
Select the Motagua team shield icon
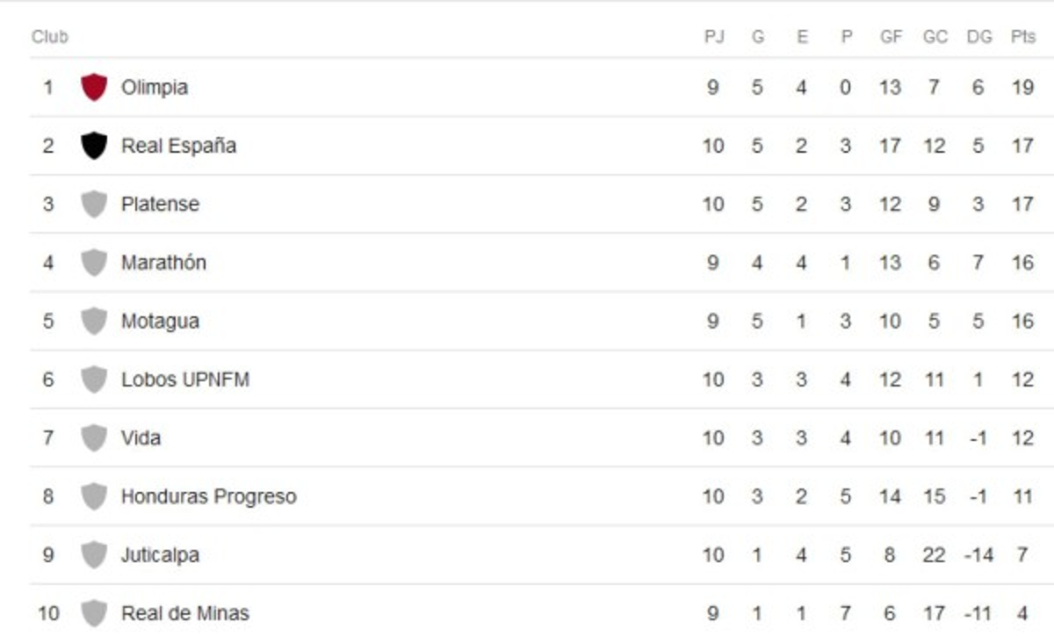[94, 321]
